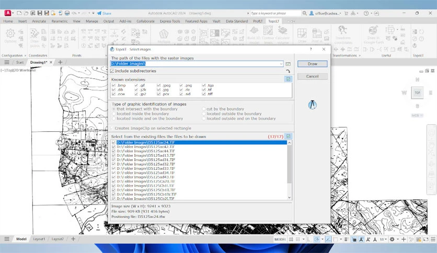
Task: Uncheck the I35125ac42.TIF file checkbox
Action: pyautogui.click(x=113, y=147)
